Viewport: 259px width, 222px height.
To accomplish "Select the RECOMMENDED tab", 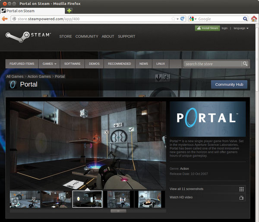I will pyautogui.click(x=120, y=64).
